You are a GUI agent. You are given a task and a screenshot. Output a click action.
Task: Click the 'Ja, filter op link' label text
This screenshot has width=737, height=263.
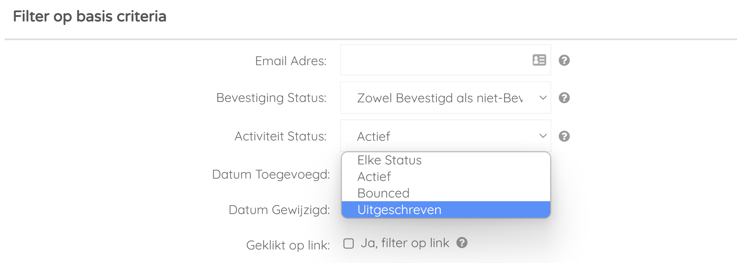click(405, 243)
